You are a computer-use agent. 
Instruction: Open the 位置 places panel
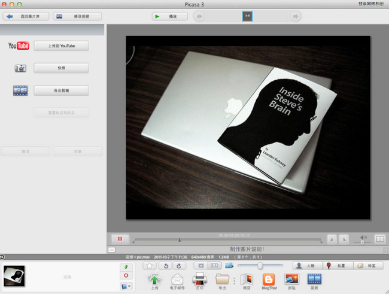pos(338,266)
